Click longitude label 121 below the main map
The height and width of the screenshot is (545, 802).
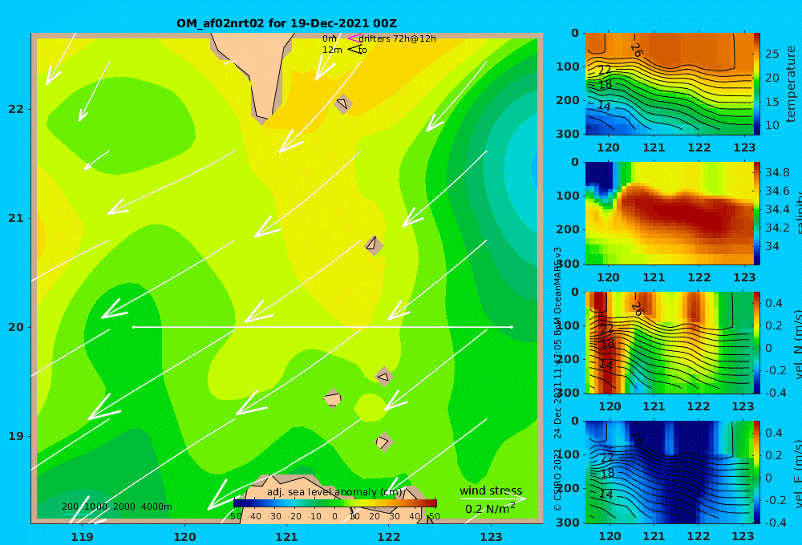tap(286, 537)
